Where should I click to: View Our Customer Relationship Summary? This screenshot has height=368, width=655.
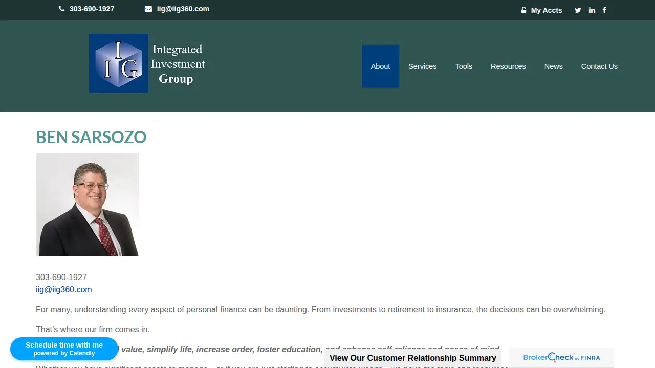click(x=413, y=358)
